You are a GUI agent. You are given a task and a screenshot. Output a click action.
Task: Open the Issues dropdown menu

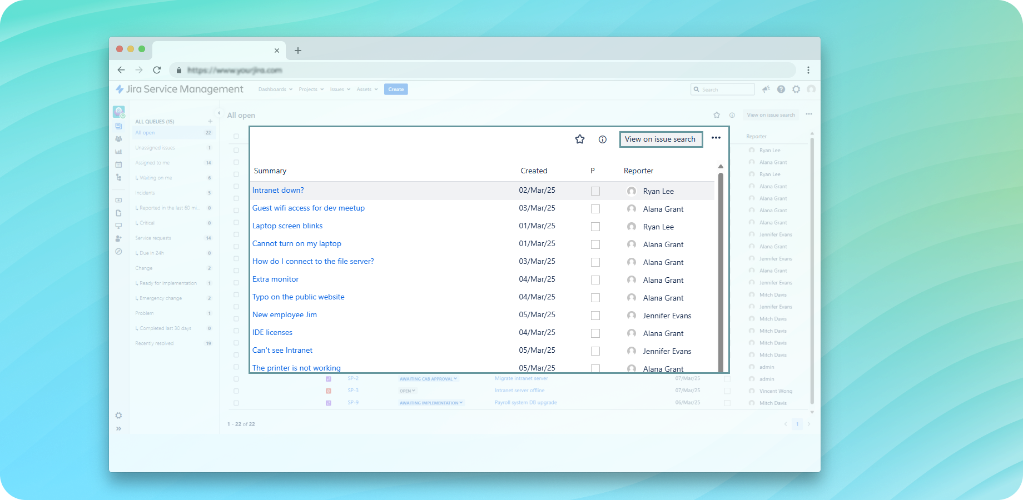(x=340, y=89)
